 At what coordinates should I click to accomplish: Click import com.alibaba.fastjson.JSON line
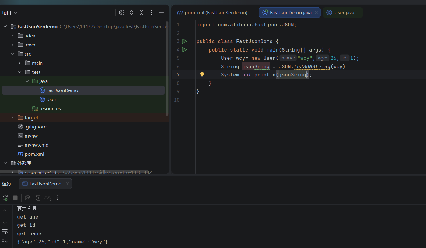click(x=246, y=25)
